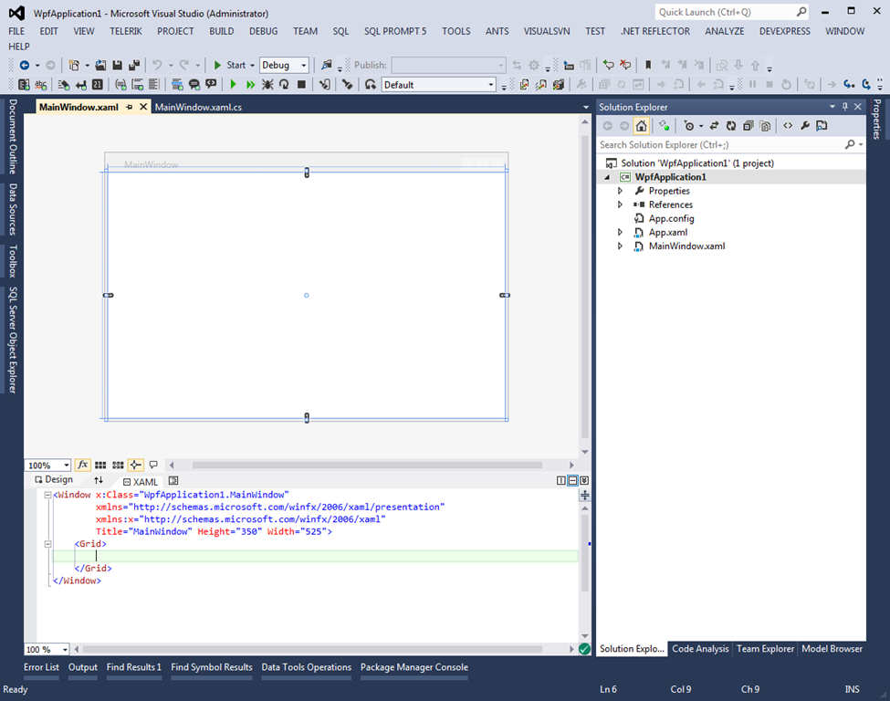Click the swap panes arrows icon
The width and height of the screenshot is (890, 701).
[99, 480]
